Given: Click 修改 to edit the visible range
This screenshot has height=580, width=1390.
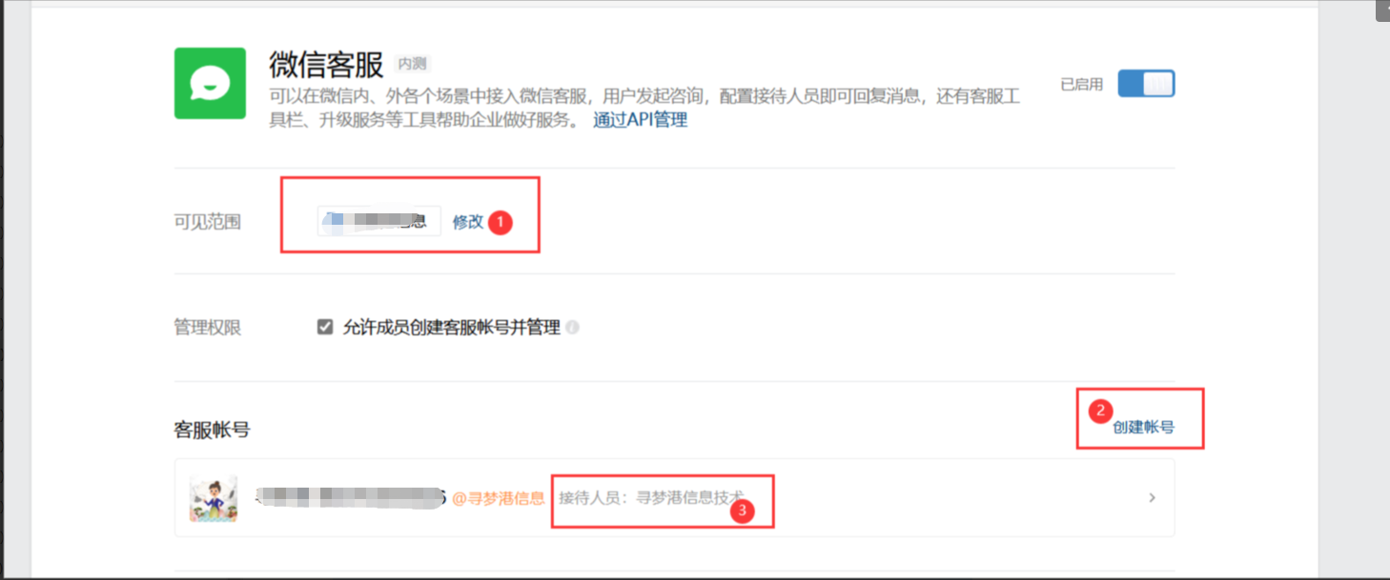Looking at the screenshot, I should [x=468, y=222].
